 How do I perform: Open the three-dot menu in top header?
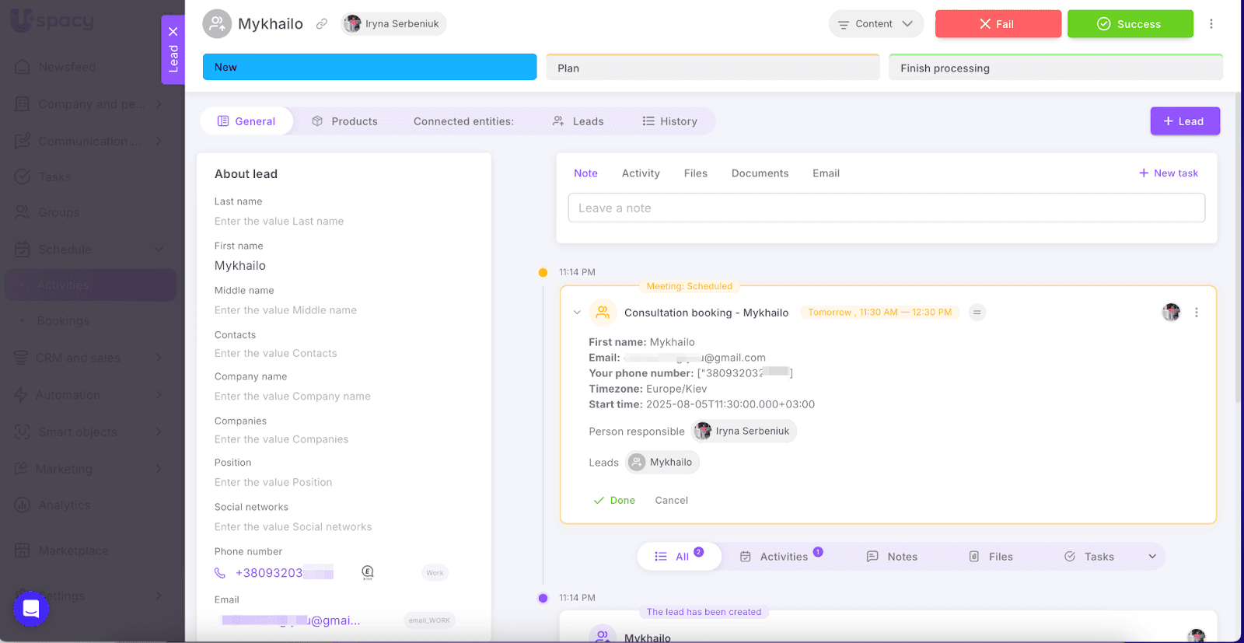tap(1211, 24)
